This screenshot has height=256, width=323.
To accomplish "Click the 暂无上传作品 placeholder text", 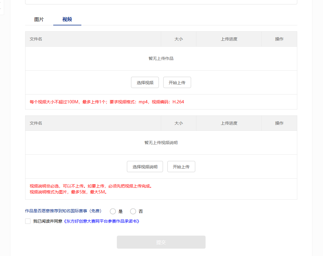I will pyautogui.click(x=161, y=58).
